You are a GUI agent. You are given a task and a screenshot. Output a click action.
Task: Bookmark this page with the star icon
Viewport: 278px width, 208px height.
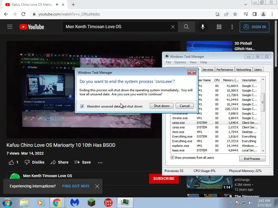pyautogui.click(x=235, y=14)
